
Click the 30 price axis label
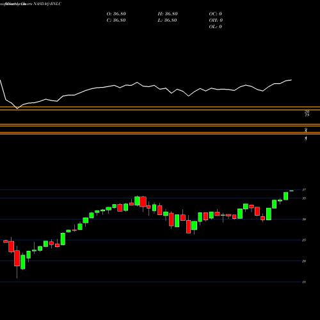tap(304, 220)
